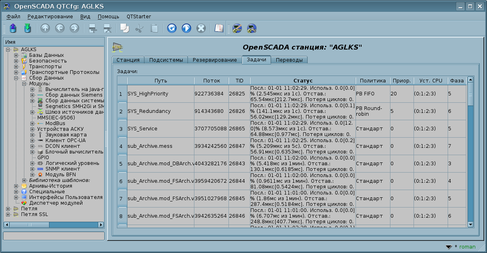Click the rightmost toolbar module launcher icon
Screen dimensions: 487x253
tap(252, 28)
